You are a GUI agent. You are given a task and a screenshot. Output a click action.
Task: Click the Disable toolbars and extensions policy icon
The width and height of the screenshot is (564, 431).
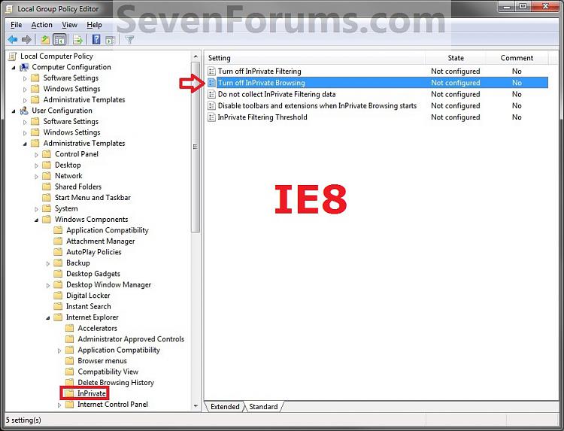212,106
